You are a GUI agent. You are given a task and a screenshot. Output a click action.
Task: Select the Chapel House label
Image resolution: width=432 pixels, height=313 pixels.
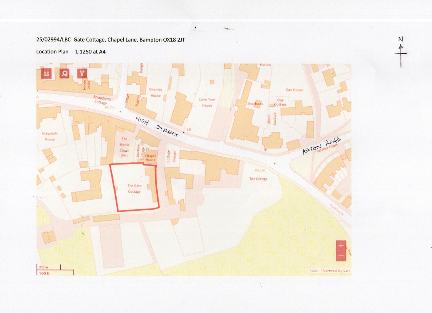click(x=150, y=158)
